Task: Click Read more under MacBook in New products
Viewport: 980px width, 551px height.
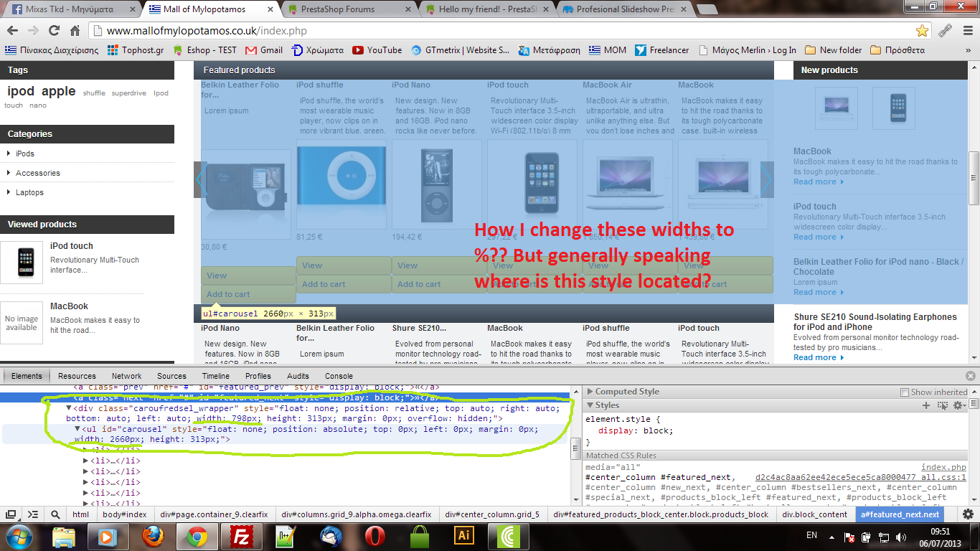Action: [x=819, y=182]
